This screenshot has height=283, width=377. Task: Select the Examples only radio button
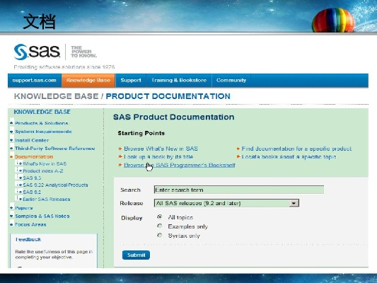[x=160, y=226]
